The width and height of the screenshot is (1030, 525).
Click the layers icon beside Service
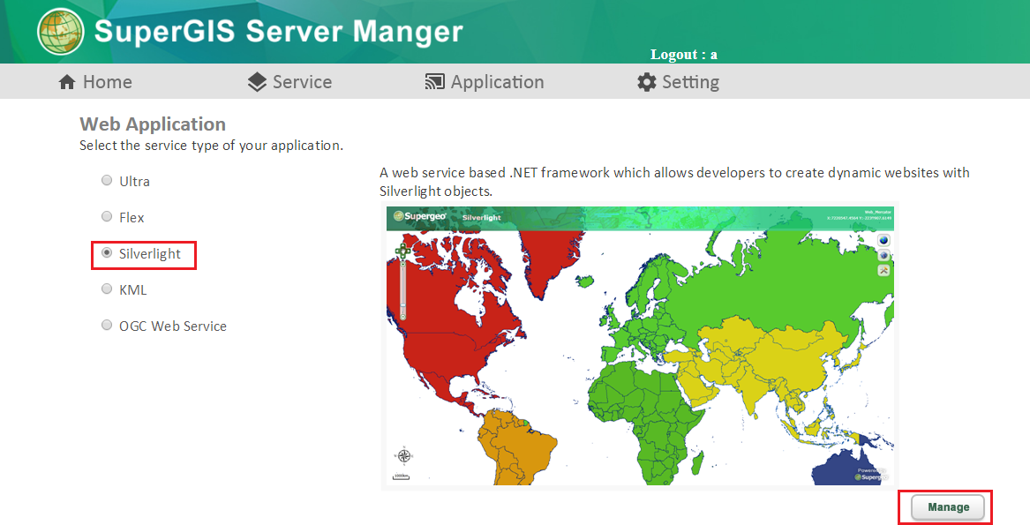tap(257, 82)
